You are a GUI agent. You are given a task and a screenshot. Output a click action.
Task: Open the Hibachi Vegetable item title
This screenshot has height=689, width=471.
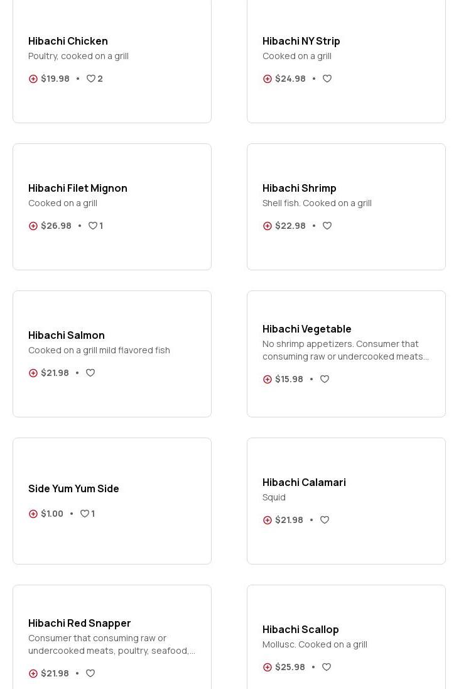pyautogui.click(x=306, y=329)
